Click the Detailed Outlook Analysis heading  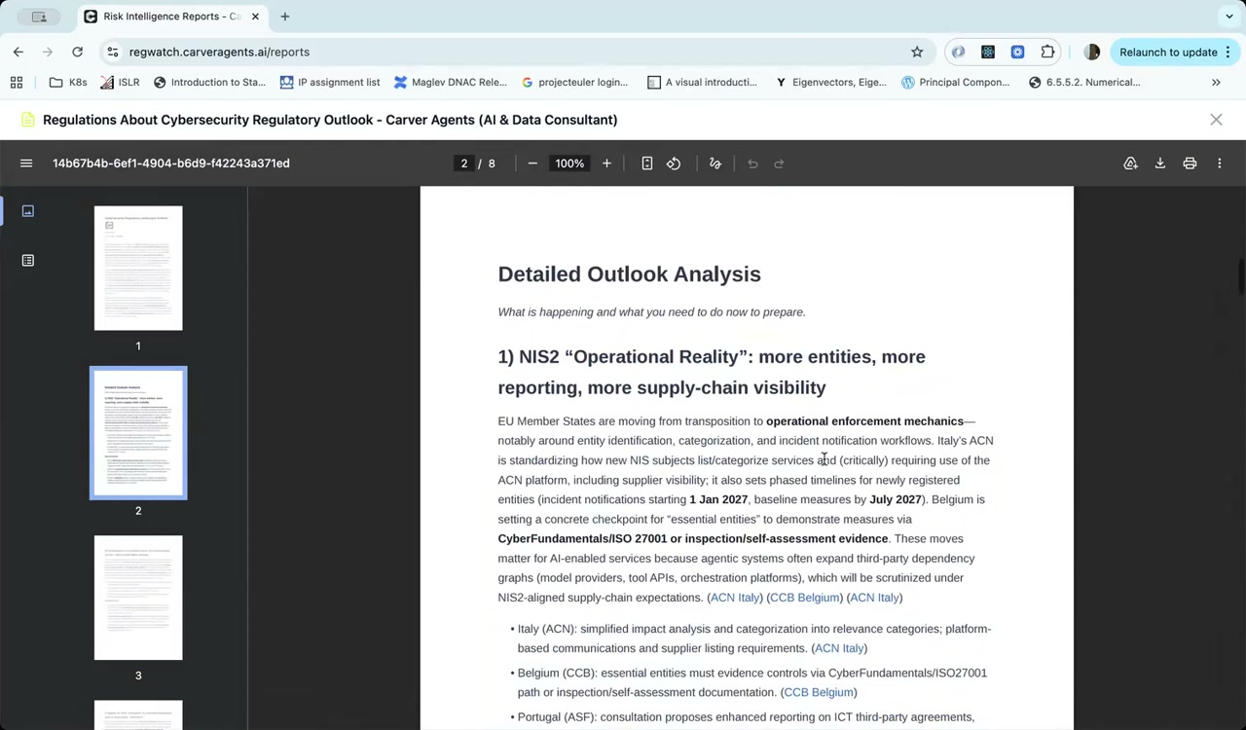pos(629,274)
